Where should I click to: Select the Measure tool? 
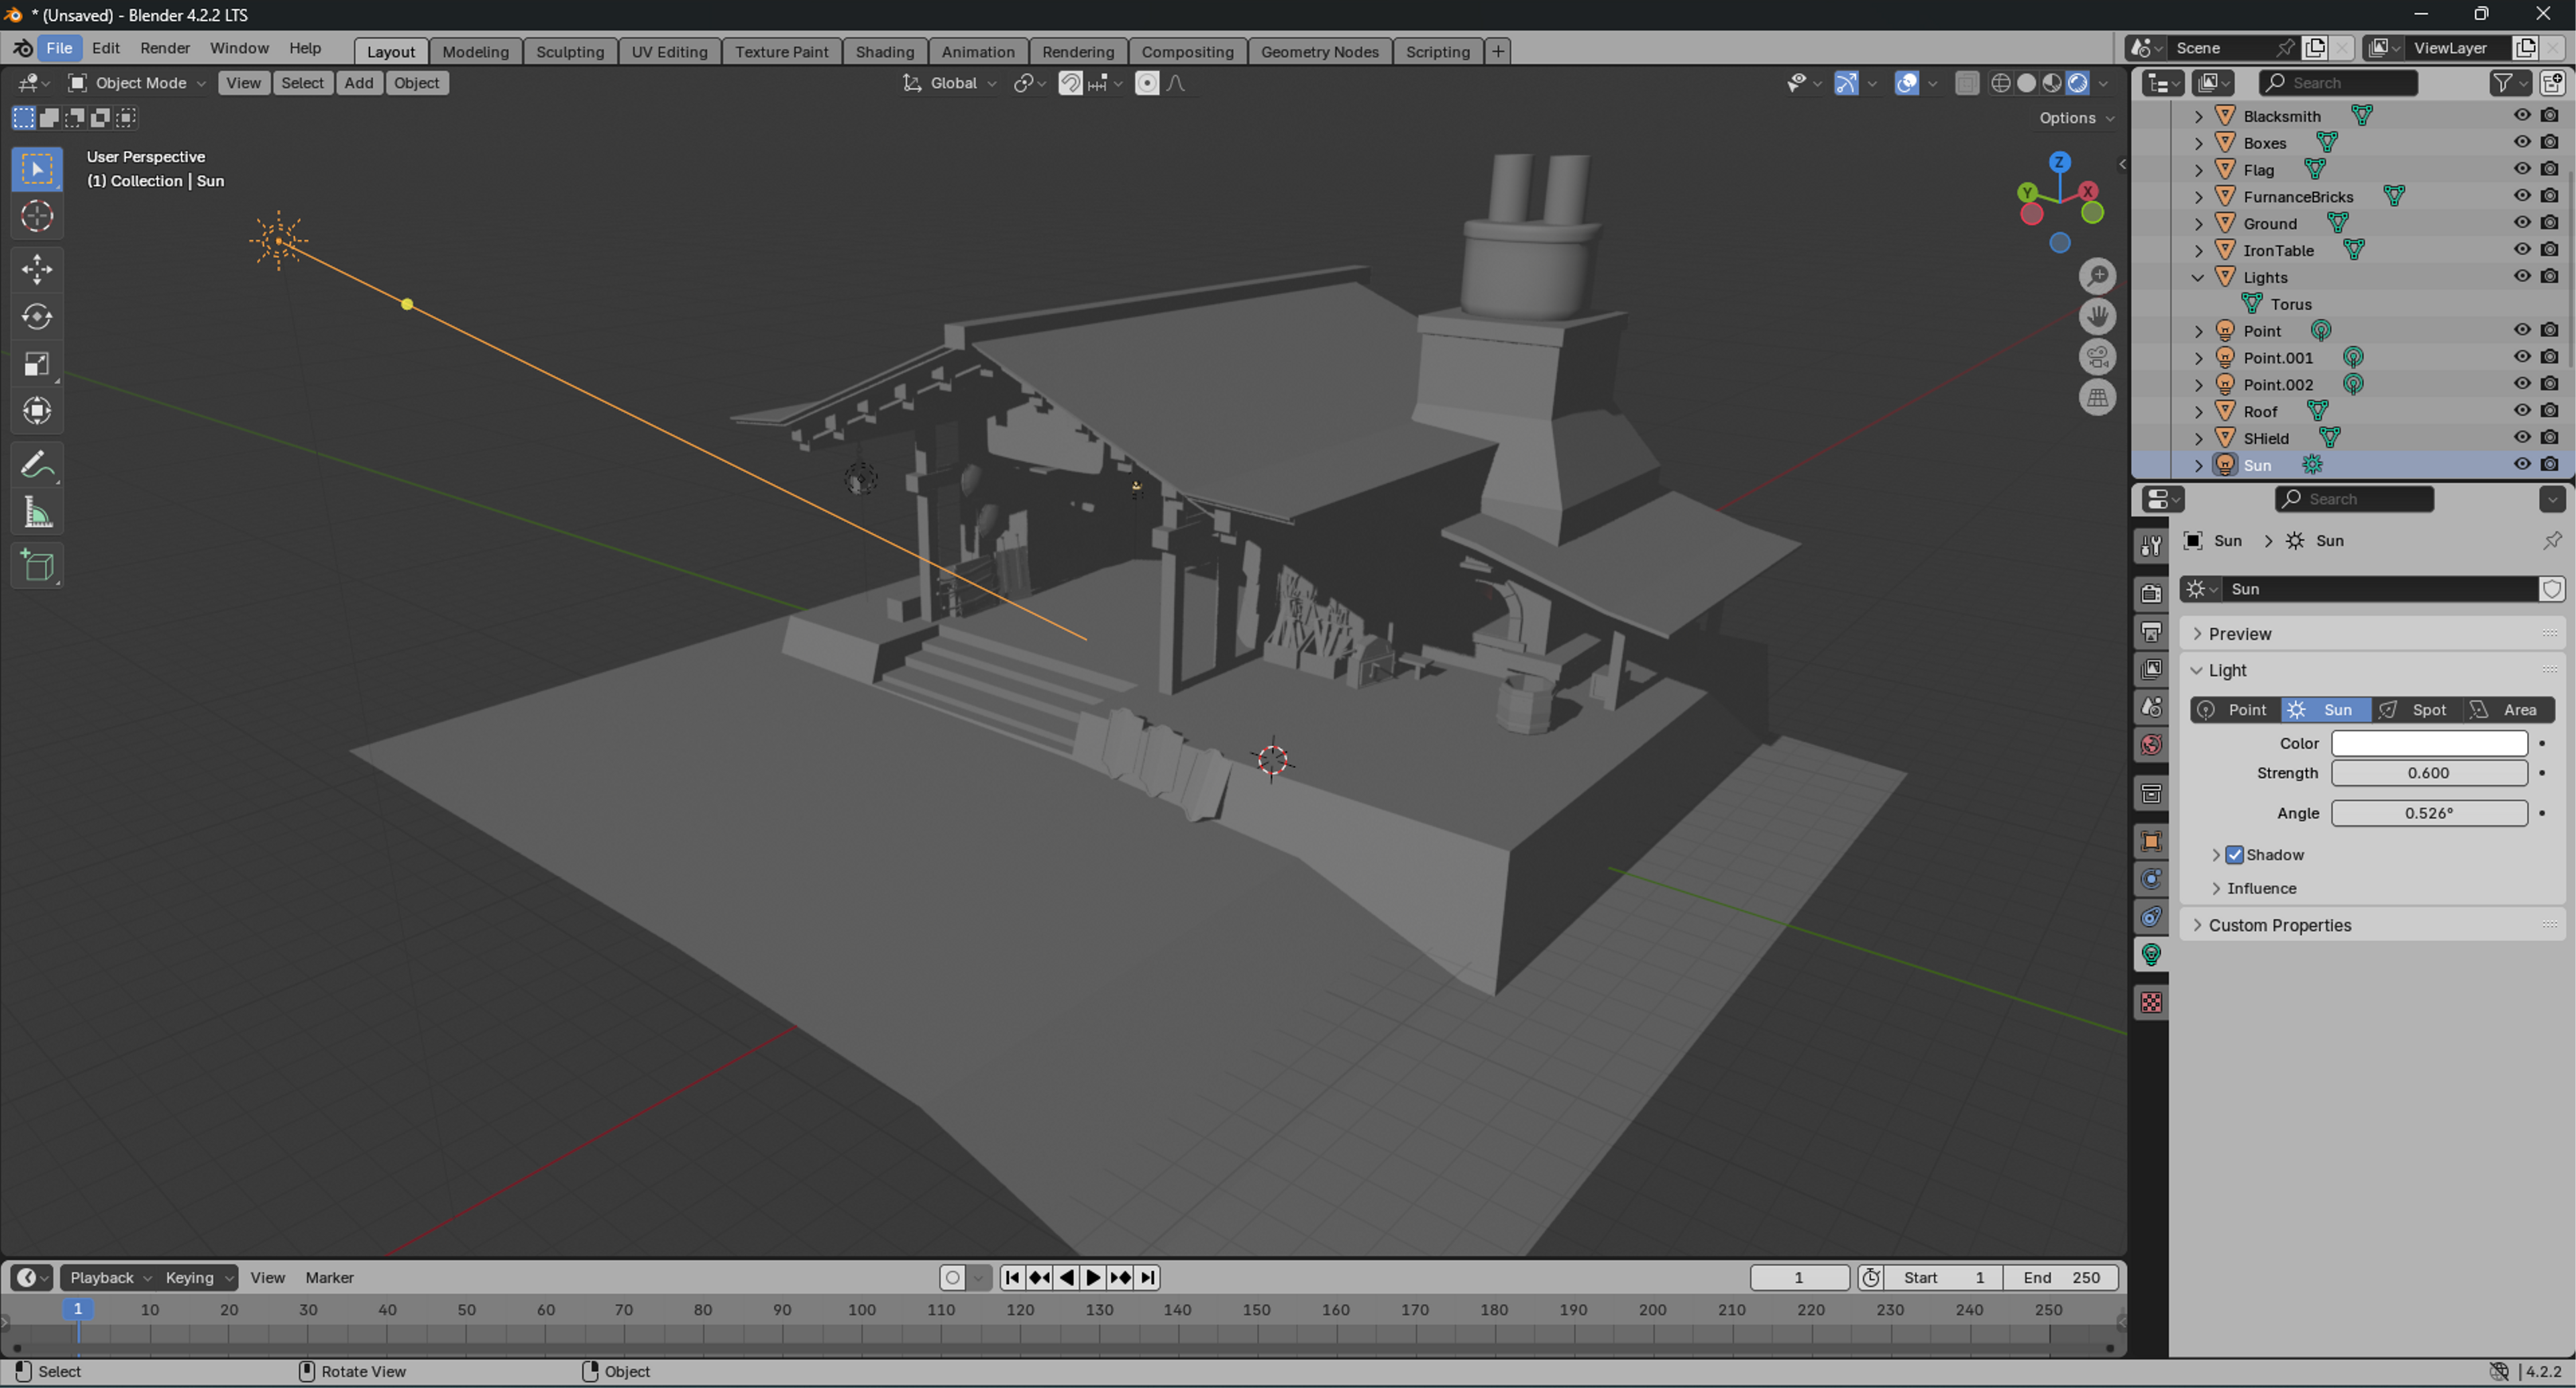point(37,511)
